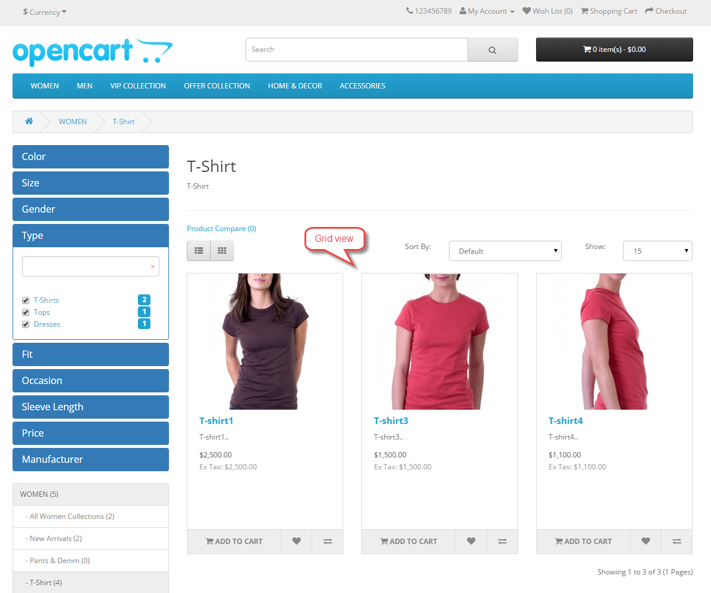711x593 pixels.
Task: Add T-shirt4 to wish list heart
Action: point(646,541)
